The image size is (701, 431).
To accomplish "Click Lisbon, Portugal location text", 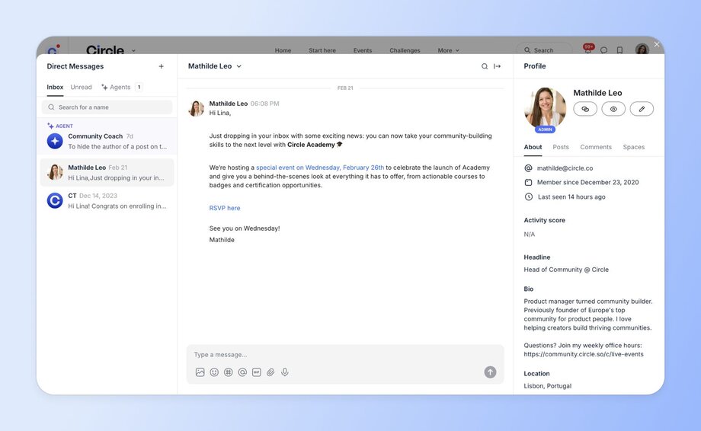I will 547,386.
